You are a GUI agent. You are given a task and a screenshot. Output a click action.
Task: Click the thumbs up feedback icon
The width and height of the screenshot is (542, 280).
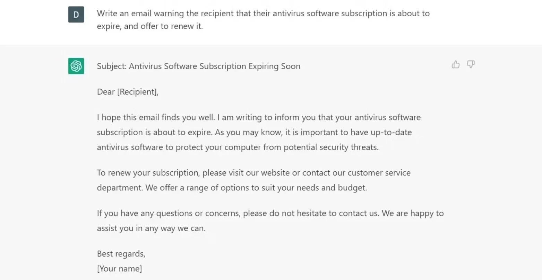[x=456, y=64]
